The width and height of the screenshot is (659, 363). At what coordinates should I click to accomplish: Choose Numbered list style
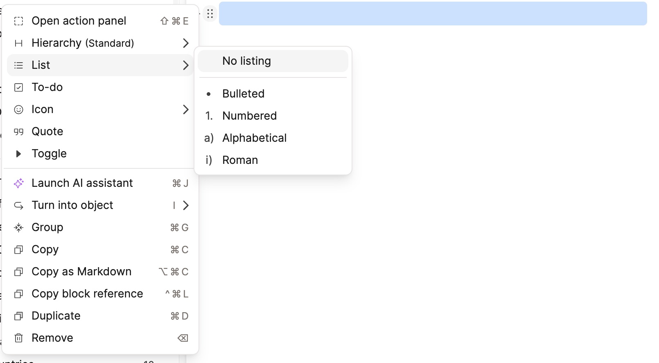(x=249, y=116)
